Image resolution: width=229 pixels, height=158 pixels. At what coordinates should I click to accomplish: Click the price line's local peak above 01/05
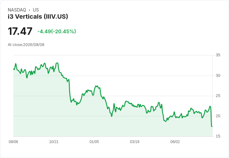(x=96, y=86)
